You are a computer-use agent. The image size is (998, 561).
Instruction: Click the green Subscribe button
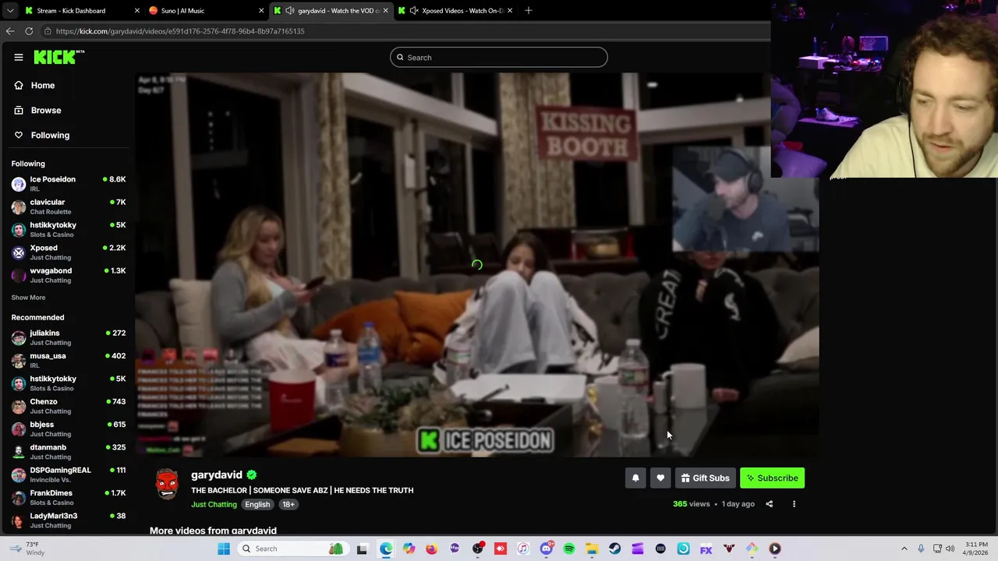pos(772,478)
